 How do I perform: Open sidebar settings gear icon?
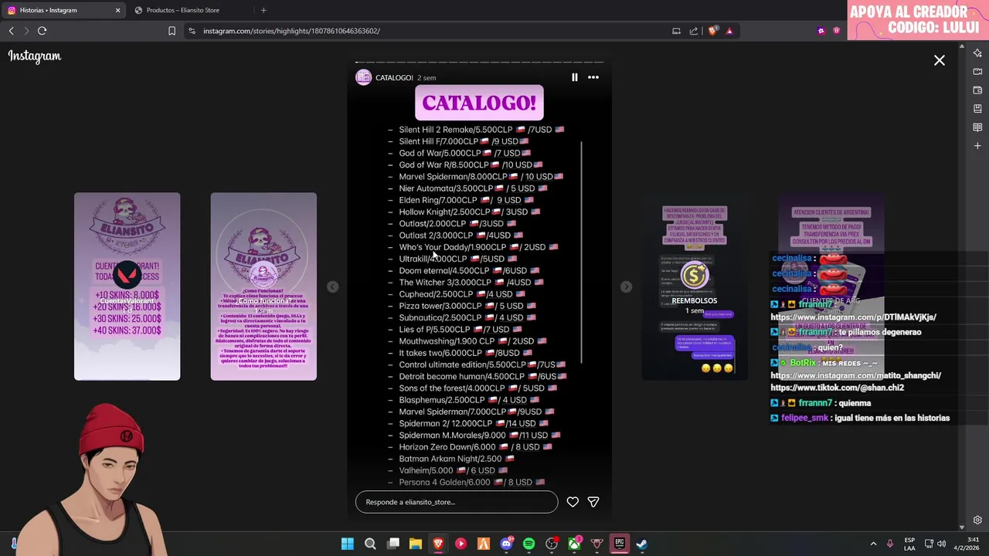(x=977, y=520)
